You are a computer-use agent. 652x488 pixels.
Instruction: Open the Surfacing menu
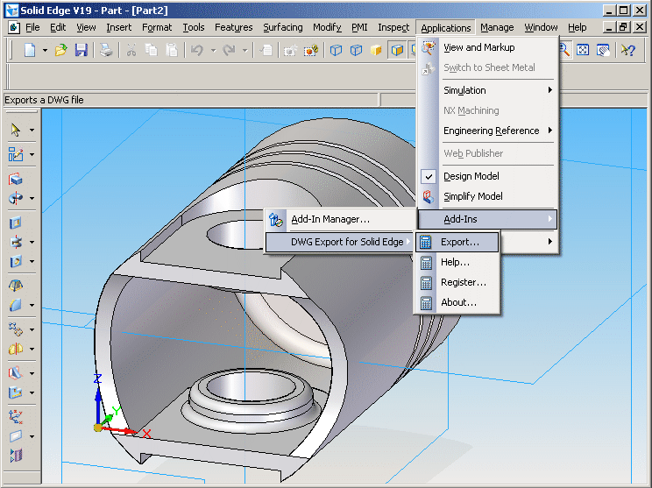point(282,27)
